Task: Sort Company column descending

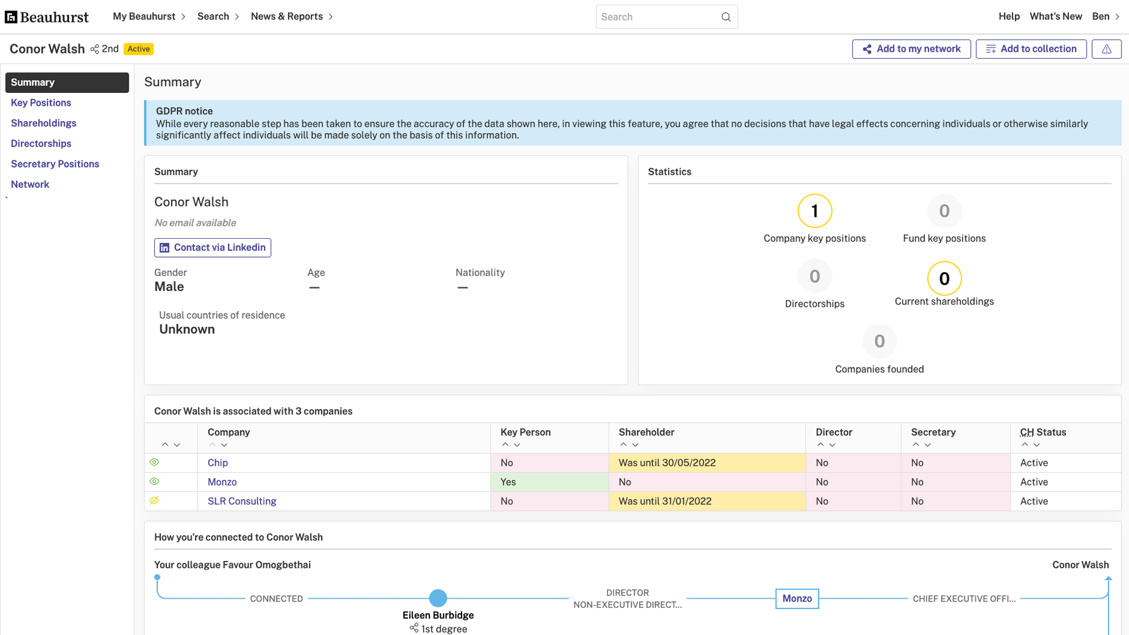Action: 224,445
